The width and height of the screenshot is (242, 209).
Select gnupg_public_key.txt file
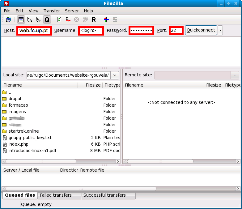point(61,138)
